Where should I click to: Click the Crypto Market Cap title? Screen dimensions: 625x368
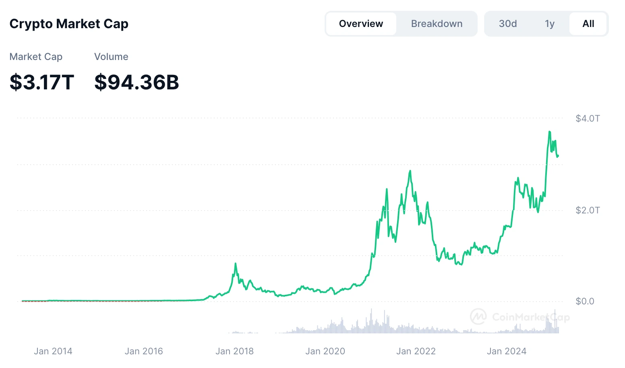(69, 24)
